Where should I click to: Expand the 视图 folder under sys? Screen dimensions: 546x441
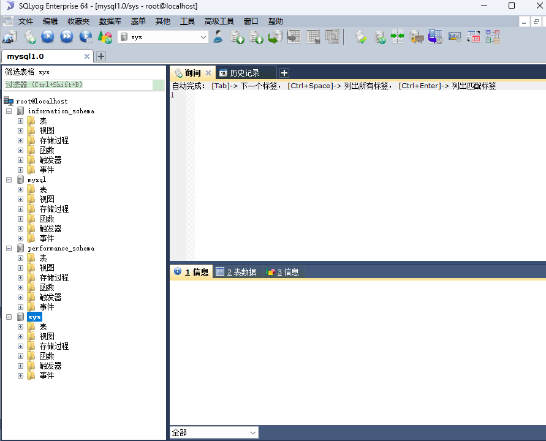click(20, 337)
